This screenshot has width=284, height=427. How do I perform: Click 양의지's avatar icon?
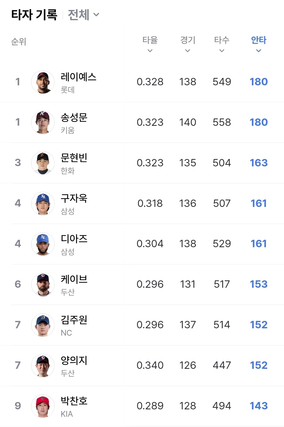(43, 366)
